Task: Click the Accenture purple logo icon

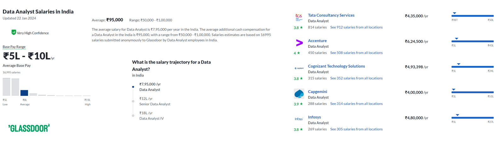Action: coord(299,43)
